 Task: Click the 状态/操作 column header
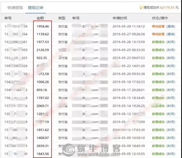160,18
